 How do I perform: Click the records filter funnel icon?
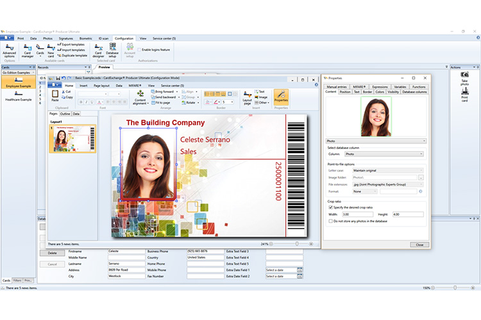(x=89, y=72)
